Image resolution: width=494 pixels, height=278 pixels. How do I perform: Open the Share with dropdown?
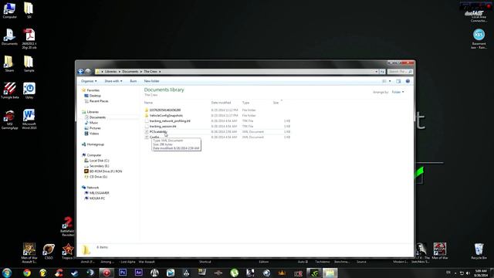point(113,81)
